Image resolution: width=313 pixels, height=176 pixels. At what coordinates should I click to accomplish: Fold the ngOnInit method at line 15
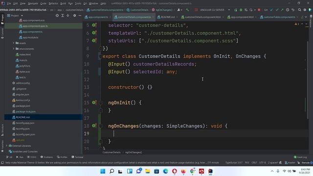click(x=101, y=103)
